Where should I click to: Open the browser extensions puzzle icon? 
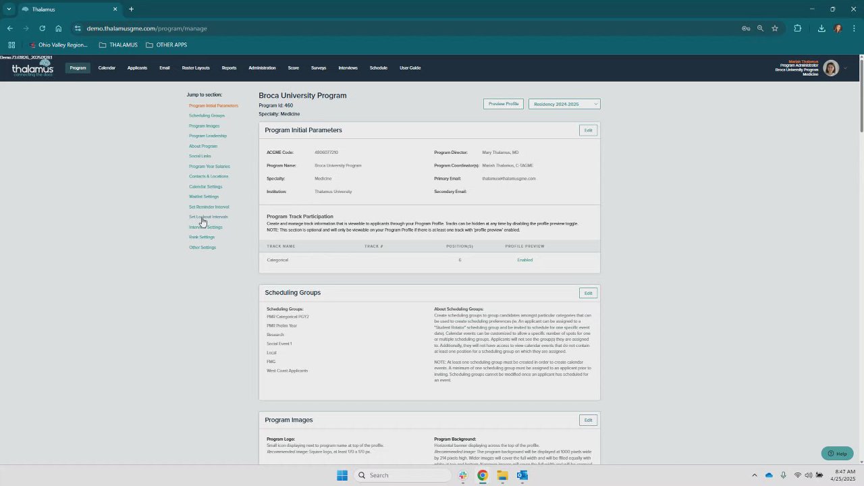(797, 28)
